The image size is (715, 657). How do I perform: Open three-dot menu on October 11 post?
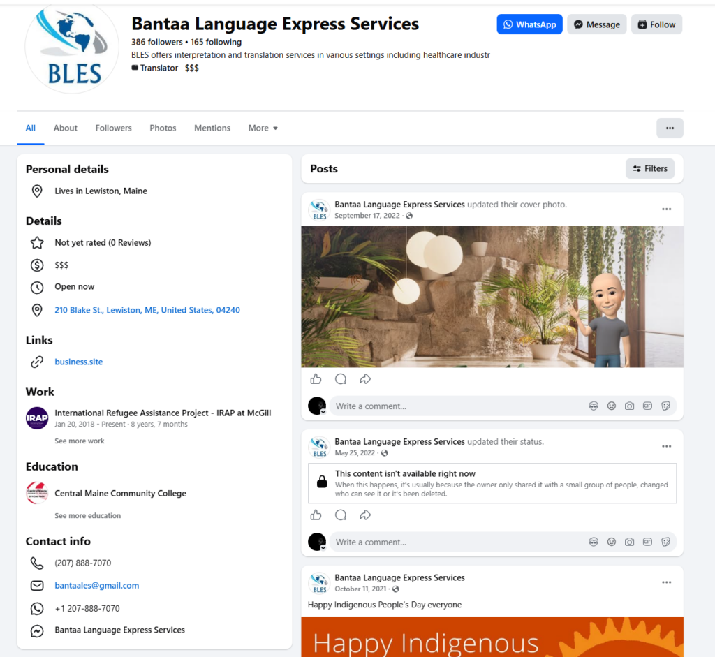tap(666, 582)
